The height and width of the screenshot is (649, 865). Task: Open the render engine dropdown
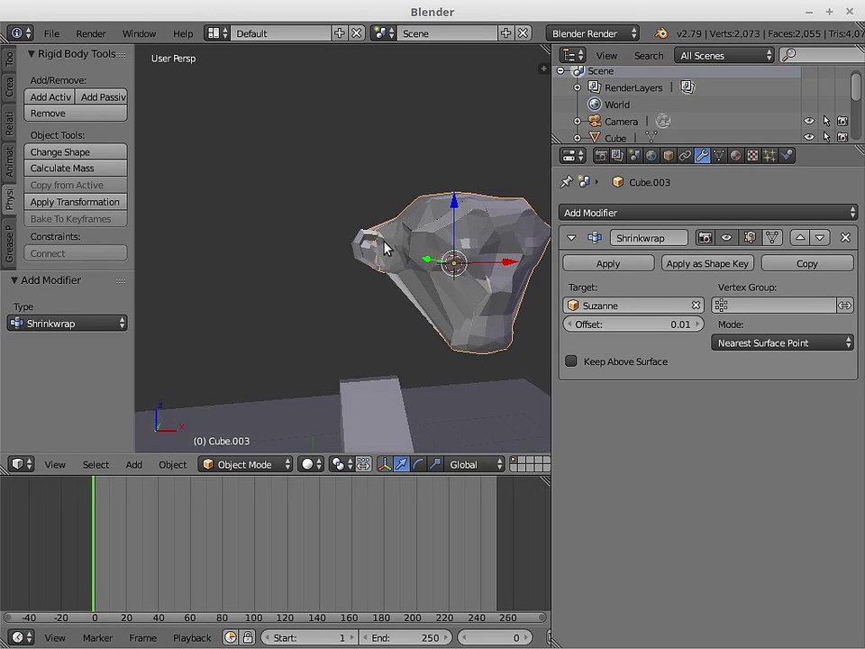[593, 33]
